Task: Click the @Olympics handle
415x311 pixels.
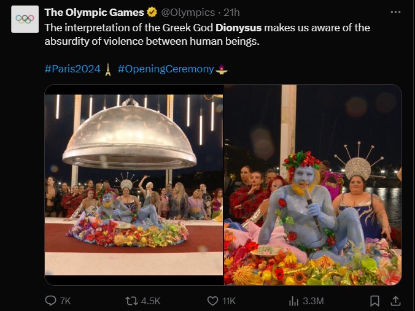Action: point(188,12)
